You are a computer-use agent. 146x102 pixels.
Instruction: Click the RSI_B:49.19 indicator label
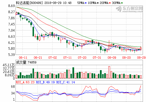(x=45, y=82)
